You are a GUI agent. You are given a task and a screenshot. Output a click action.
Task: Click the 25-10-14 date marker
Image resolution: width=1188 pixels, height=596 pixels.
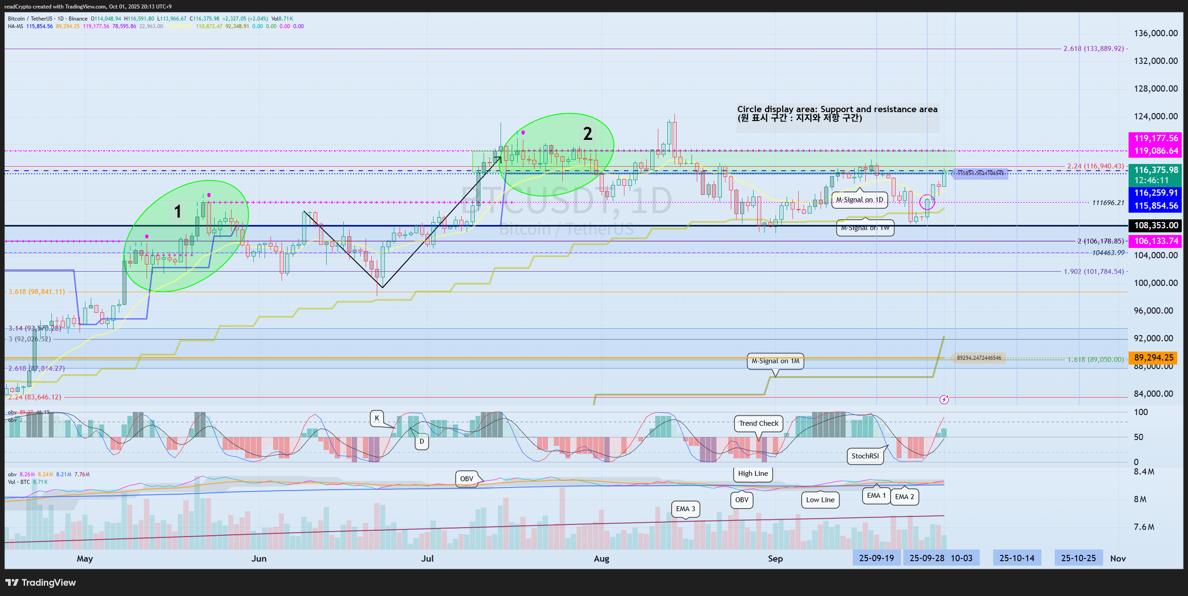tap(1017, 558)
